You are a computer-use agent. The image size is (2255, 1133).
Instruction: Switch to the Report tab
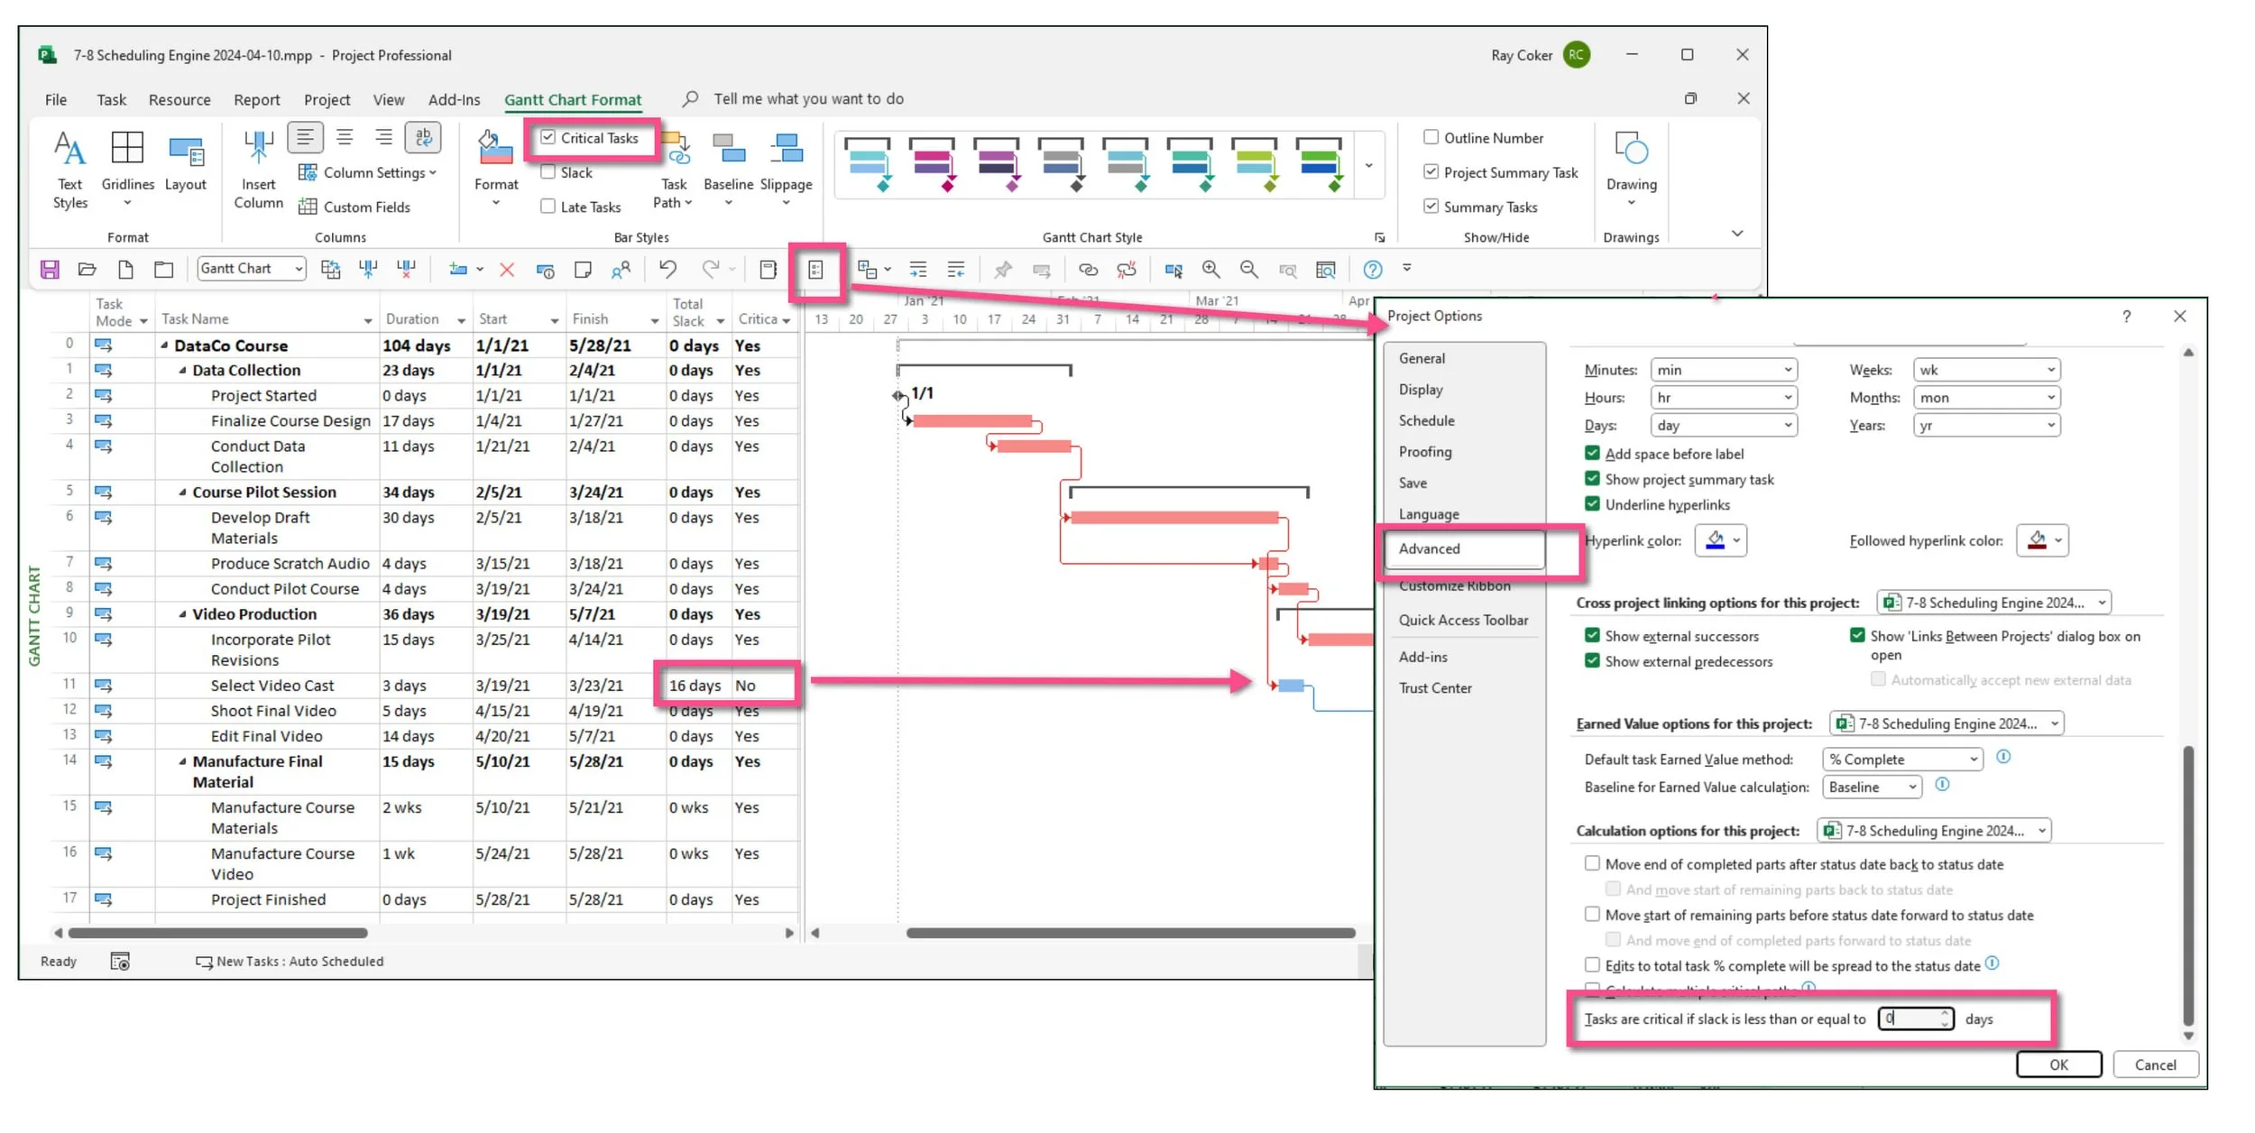pyautogui.click(x=256, y=99)
